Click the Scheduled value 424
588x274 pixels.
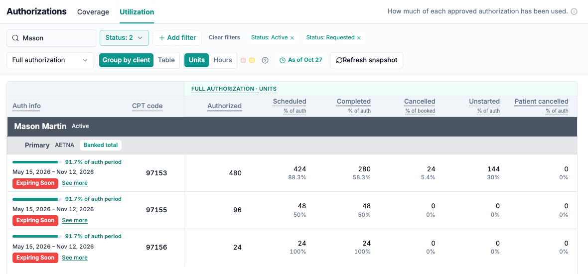[x=300, y=169]
